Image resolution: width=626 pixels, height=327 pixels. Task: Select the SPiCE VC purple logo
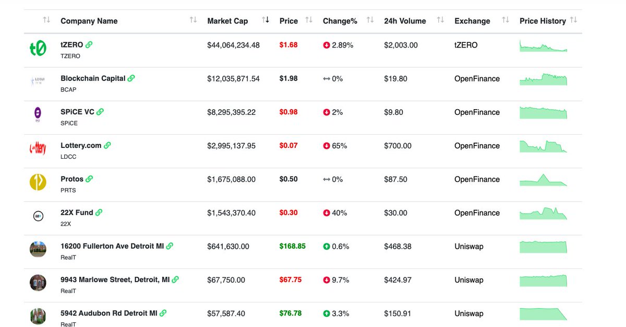tap(38, 114)
